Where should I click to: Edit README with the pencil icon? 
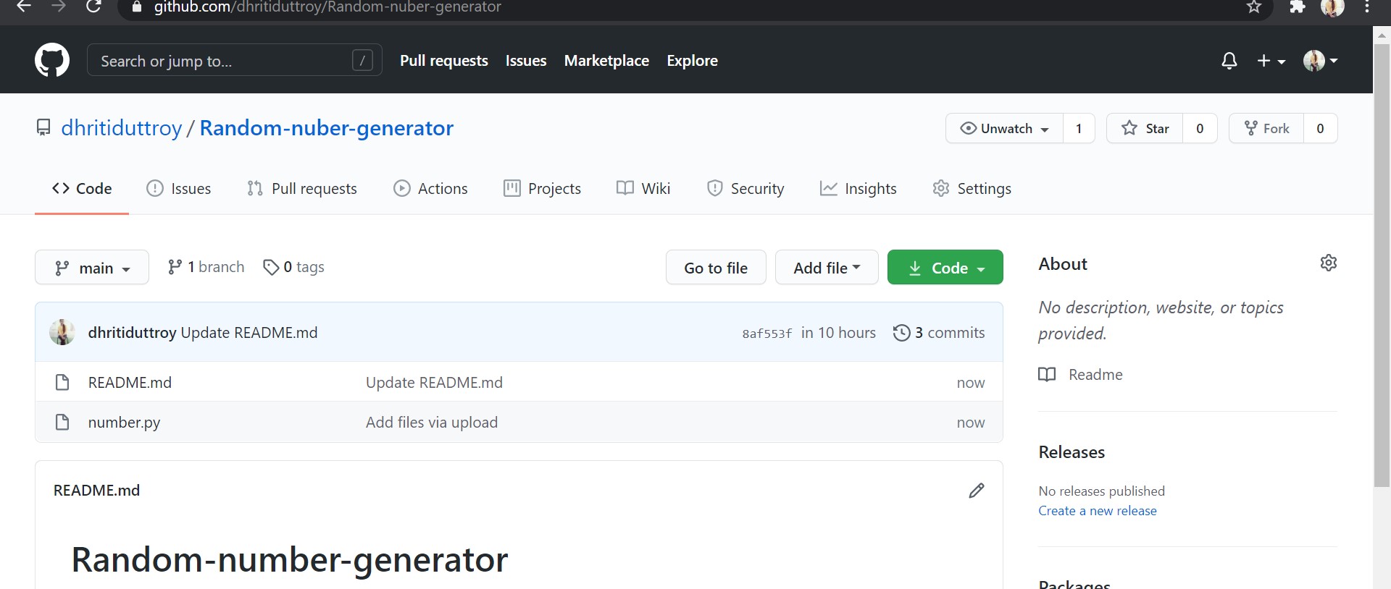[x=977, y=491]
